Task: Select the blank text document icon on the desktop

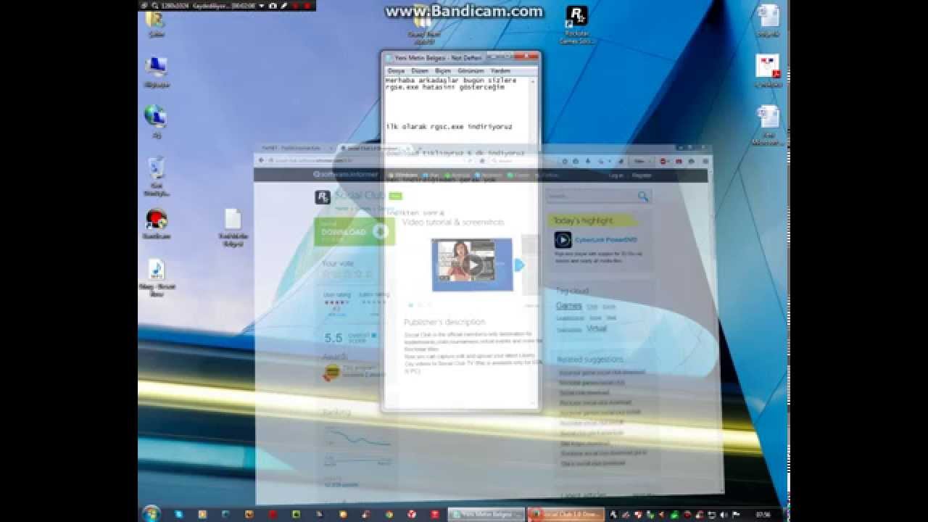Action: 233,228
